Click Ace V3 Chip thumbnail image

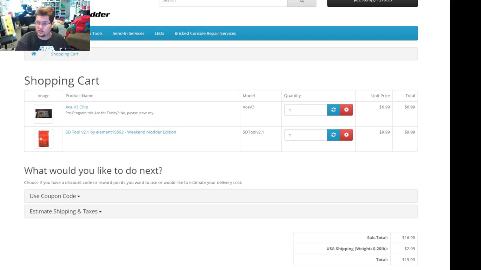pos(44,114)
